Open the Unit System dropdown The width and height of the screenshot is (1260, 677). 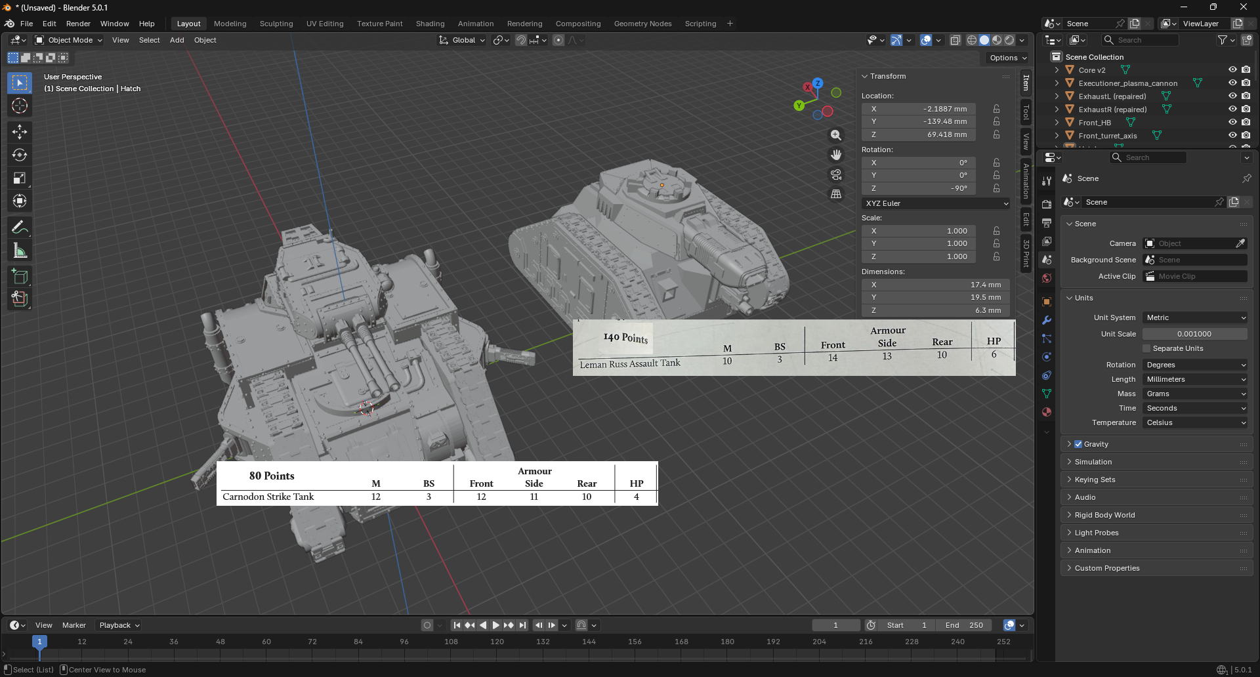tap(1194, 318)
